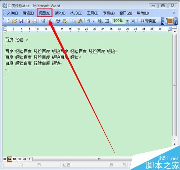Viewport: 180px width, 170px height.
Task: Click the Insert Table toolbar icon
Action: click(107, 21)
